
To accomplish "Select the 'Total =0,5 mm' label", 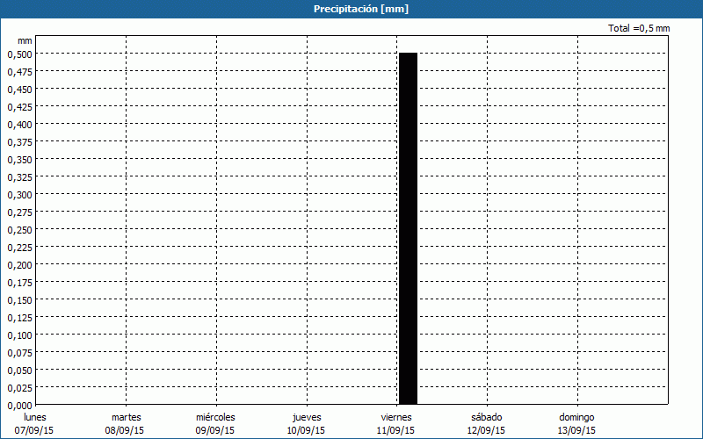I will tap(639, 28).
